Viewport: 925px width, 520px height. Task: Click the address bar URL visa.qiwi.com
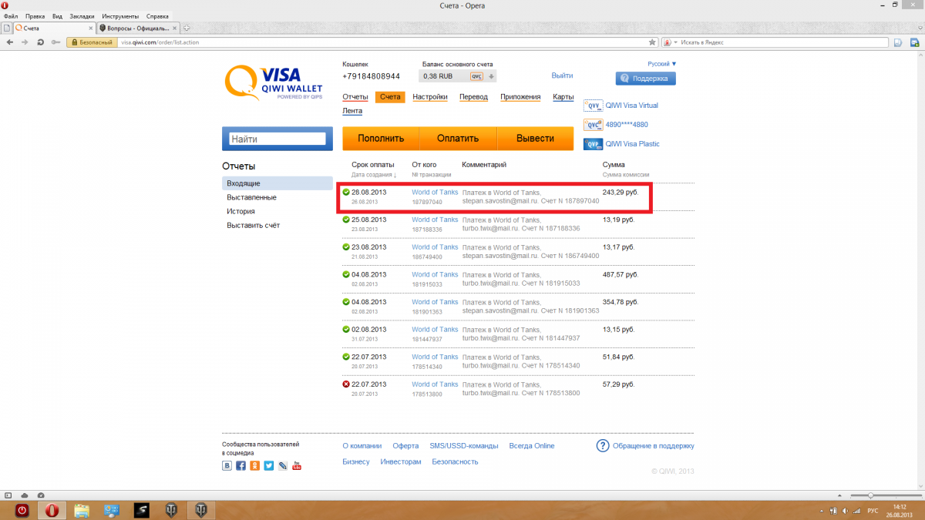click(x=160, y=42)
